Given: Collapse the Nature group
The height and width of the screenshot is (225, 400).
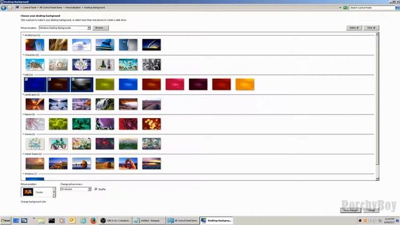Looking at the screenshot, I should 23,114.
